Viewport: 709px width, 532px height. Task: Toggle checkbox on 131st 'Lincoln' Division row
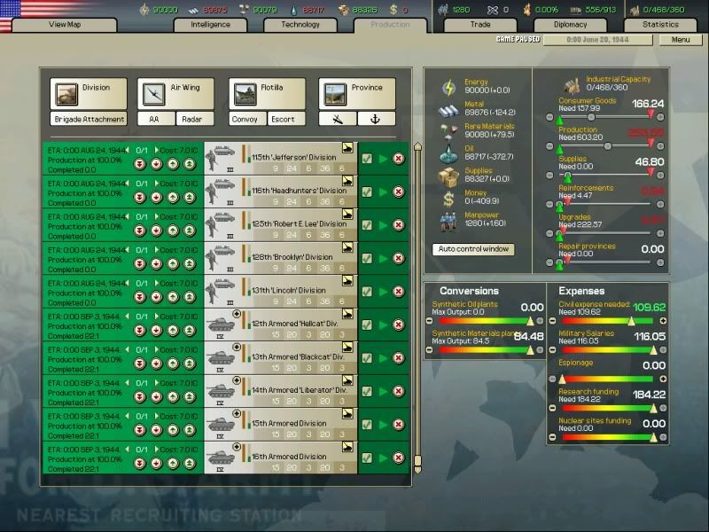point(367,292)
